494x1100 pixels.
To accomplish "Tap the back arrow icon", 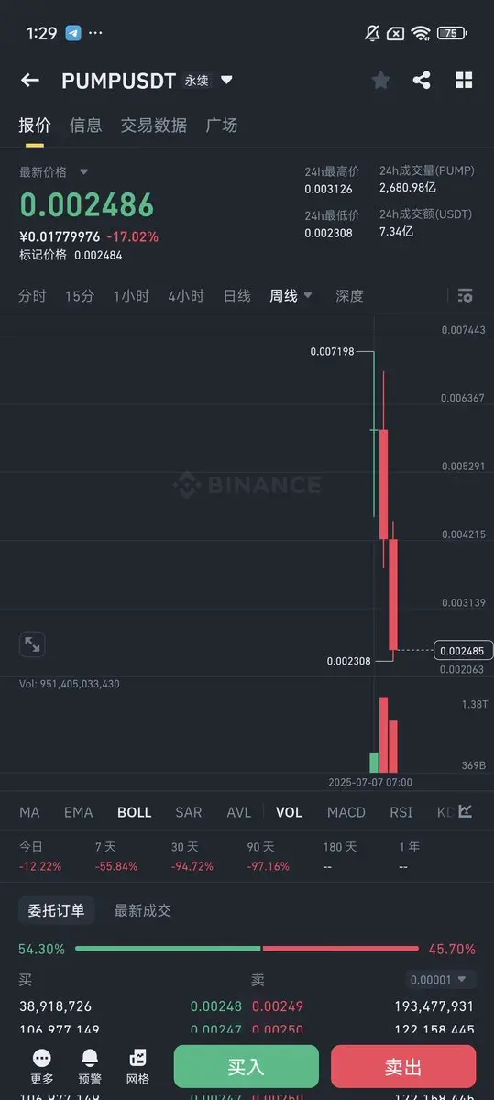I will (30, 81).
